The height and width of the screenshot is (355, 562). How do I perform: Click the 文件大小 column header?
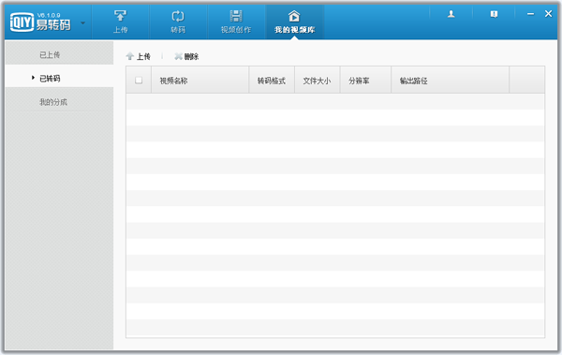coord(318,81)
